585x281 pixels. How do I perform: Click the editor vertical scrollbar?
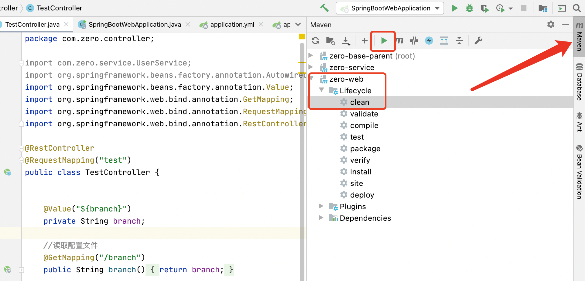[302, 162]
